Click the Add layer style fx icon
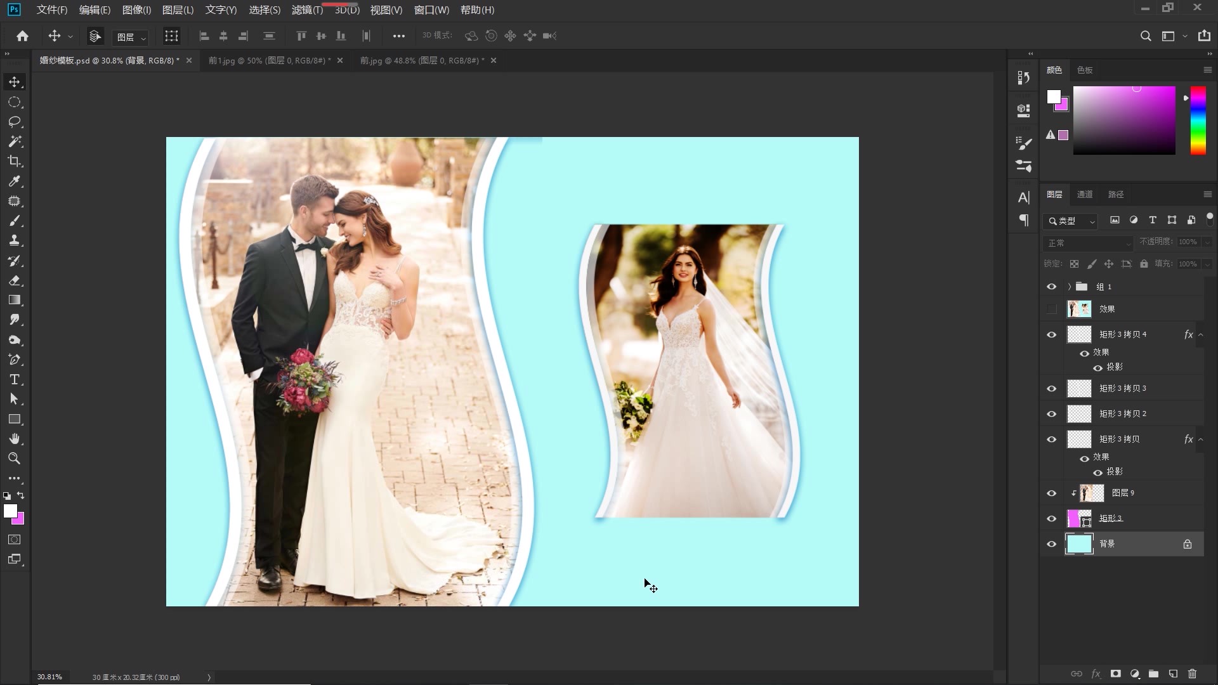 (1095, 674)
